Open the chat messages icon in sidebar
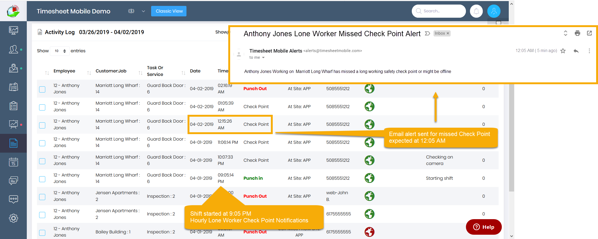598x239 pixels. point(13,181)
